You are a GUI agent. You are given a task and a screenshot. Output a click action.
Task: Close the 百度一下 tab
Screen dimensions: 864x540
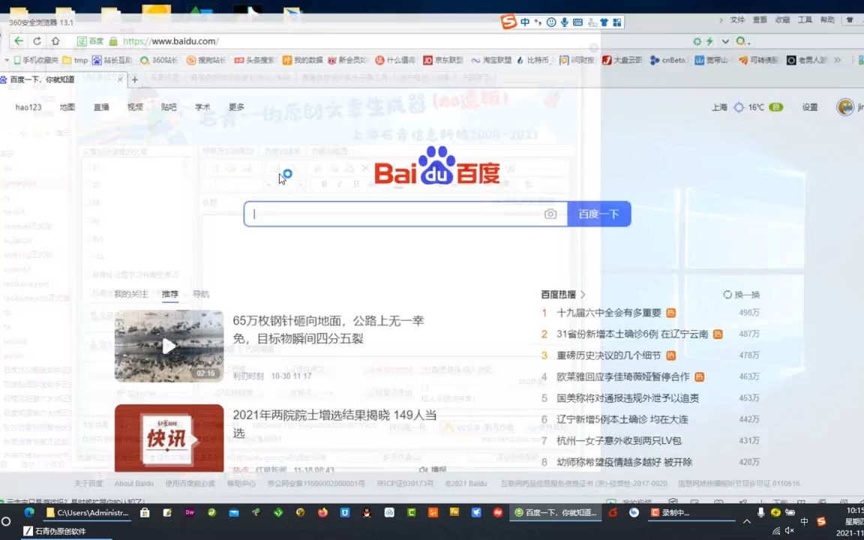click(120, 79)
